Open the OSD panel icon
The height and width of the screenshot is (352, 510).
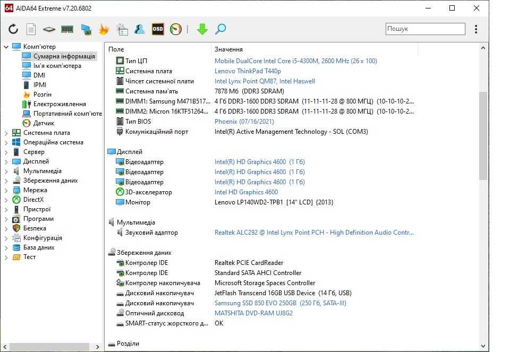[158, 29]
